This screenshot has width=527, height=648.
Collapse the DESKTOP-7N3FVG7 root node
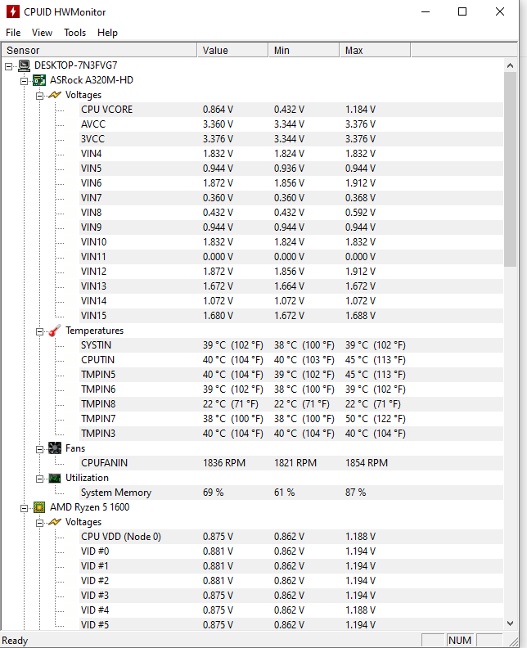coord(9,66)
